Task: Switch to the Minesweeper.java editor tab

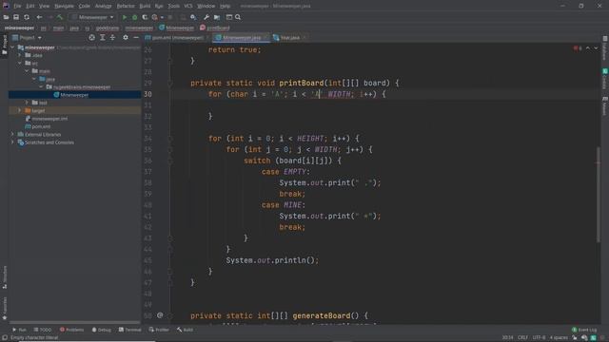Action: [241, 38]
